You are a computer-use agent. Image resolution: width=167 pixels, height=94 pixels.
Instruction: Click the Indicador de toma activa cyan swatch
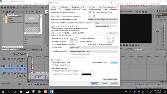coord(114,62)
